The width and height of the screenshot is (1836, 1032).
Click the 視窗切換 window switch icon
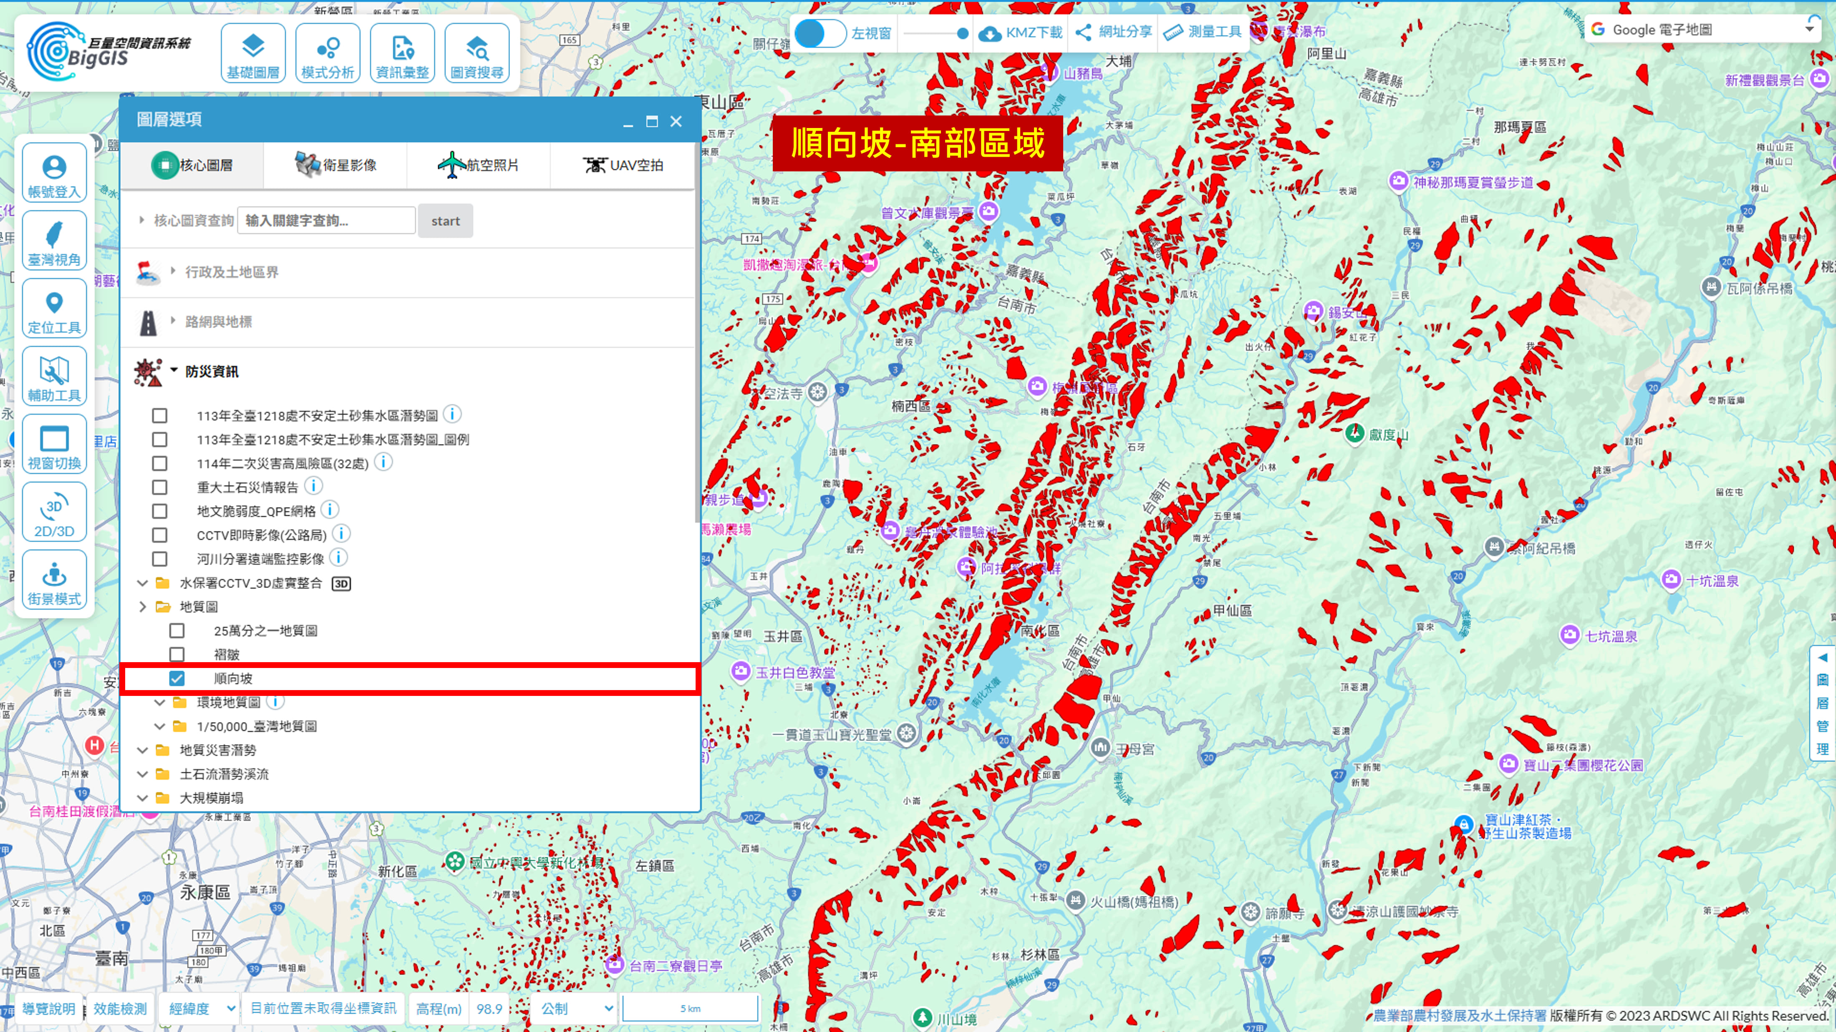(54, 444)
